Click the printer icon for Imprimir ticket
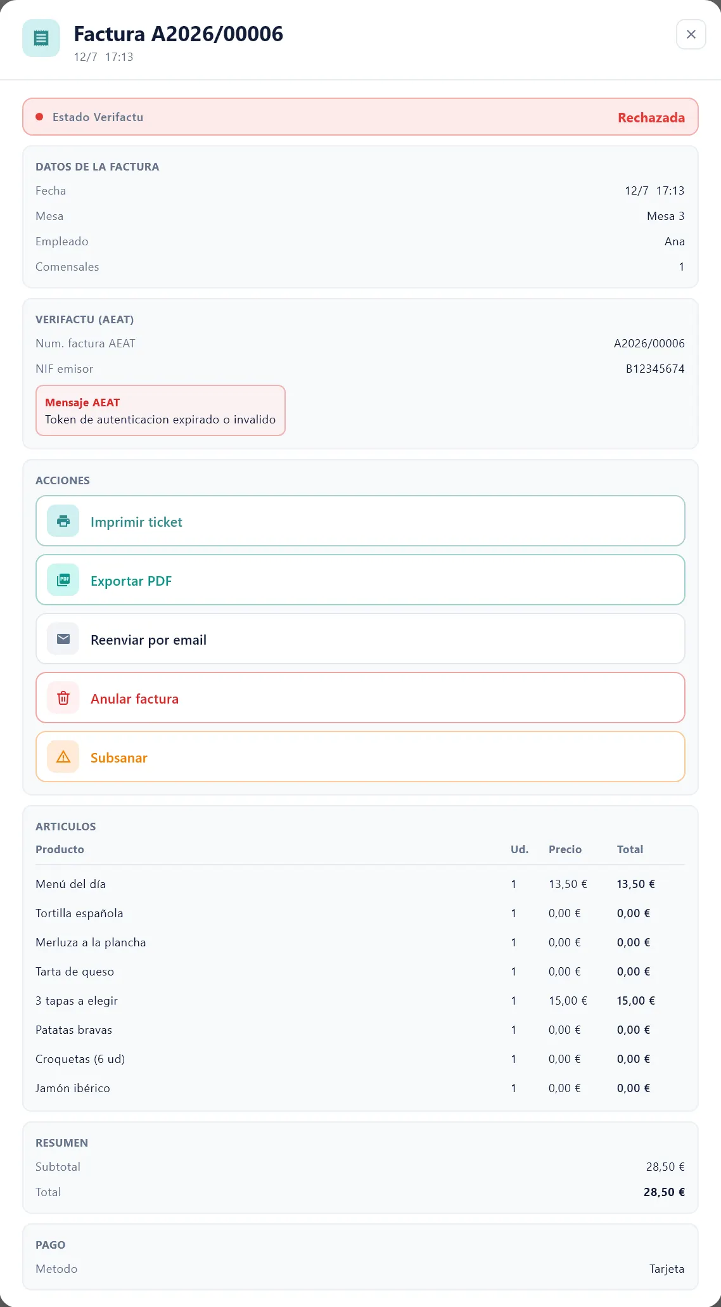 pos(63,521)
